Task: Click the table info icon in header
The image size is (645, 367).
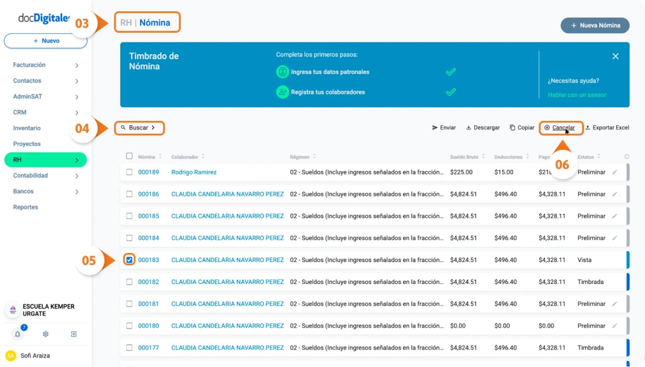Action: [x=627, y=157]
